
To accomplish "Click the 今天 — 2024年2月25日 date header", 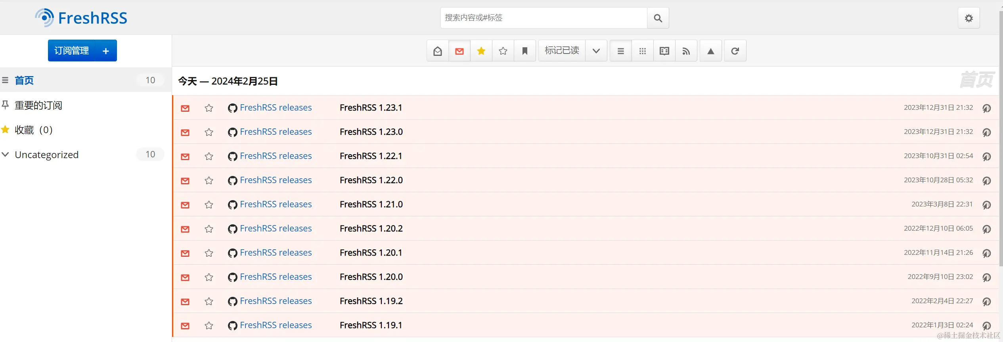I will point(228,81).
